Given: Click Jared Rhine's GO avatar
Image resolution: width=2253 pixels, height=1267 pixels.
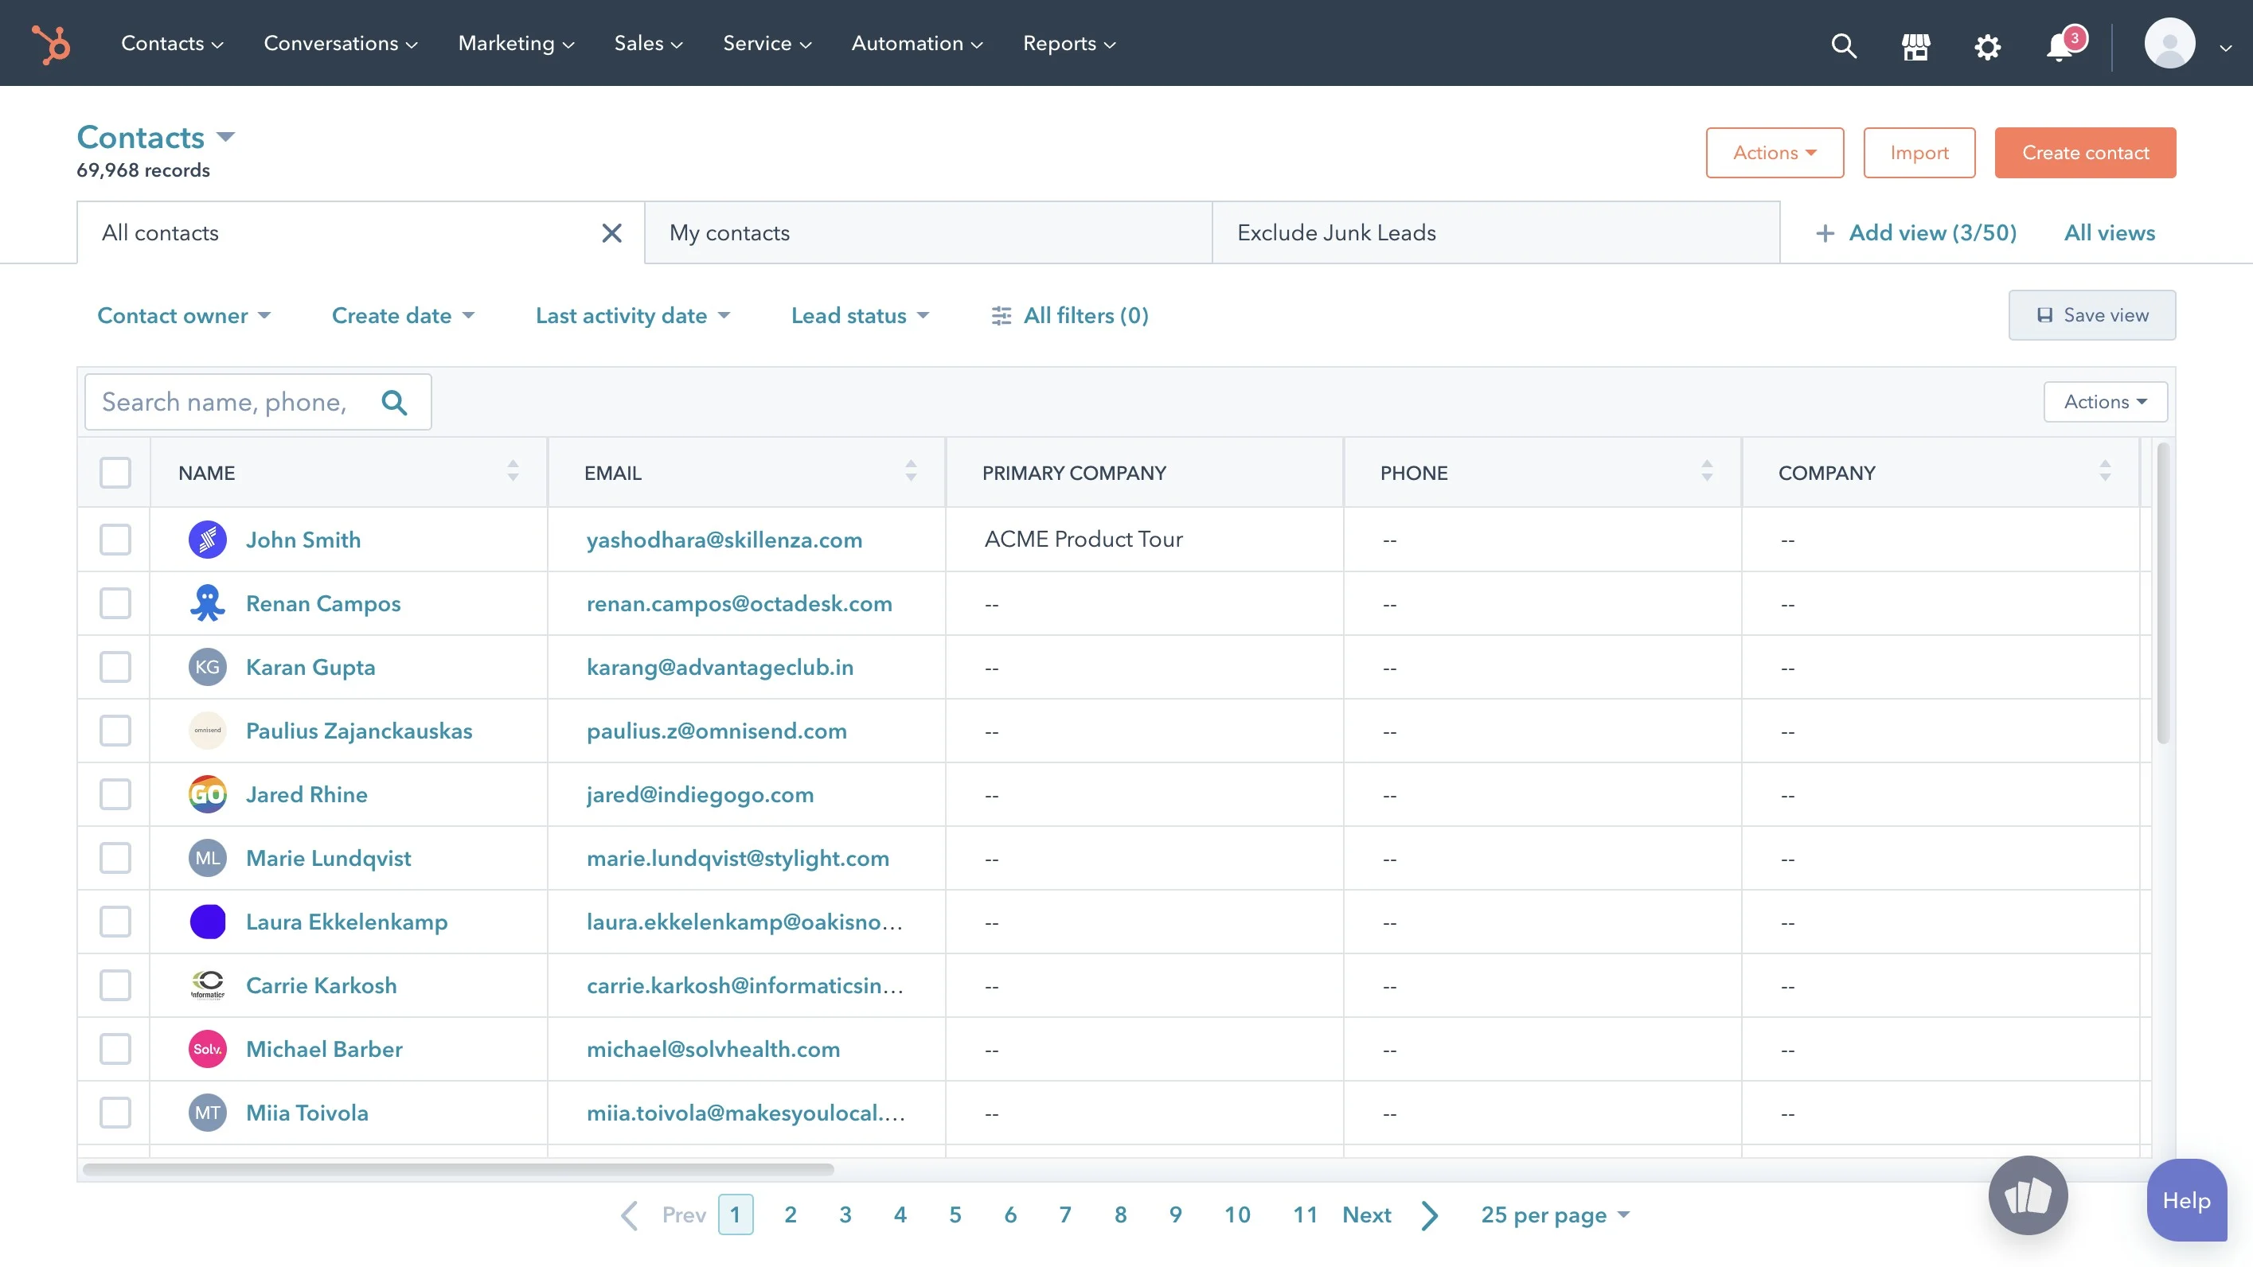Looking at the screenshot, I should (x=207, y=794).
